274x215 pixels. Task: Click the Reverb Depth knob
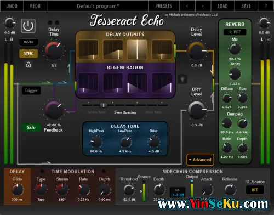point(242,148)
